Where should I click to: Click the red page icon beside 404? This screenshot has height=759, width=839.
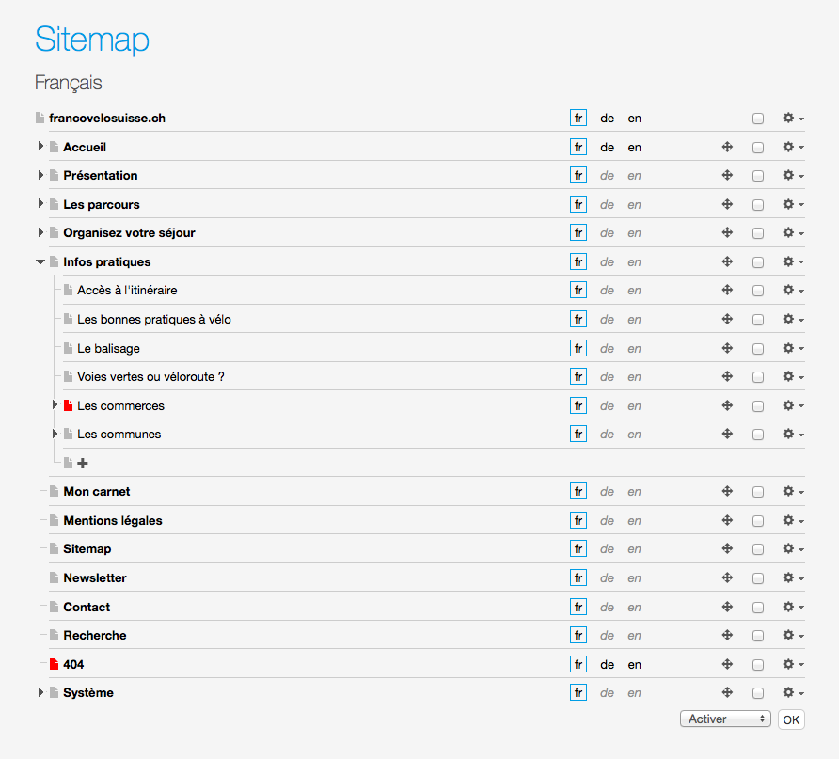pos(54,664)
